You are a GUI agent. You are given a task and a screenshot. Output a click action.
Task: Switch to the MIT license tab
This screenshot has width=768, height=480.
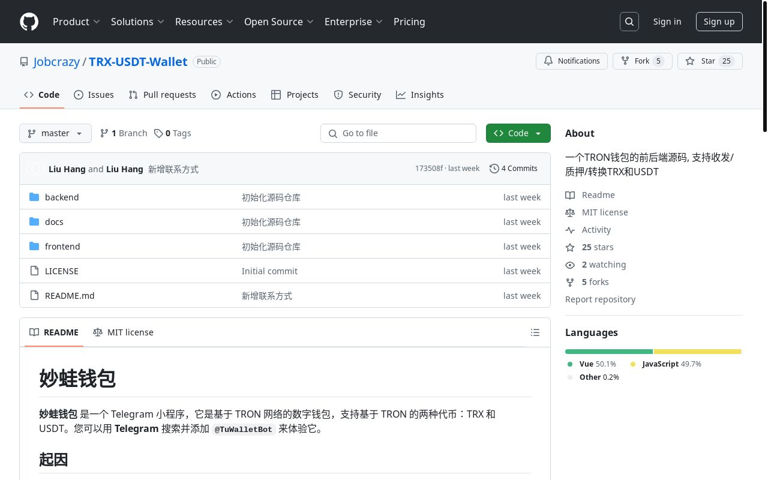point(123,332)
